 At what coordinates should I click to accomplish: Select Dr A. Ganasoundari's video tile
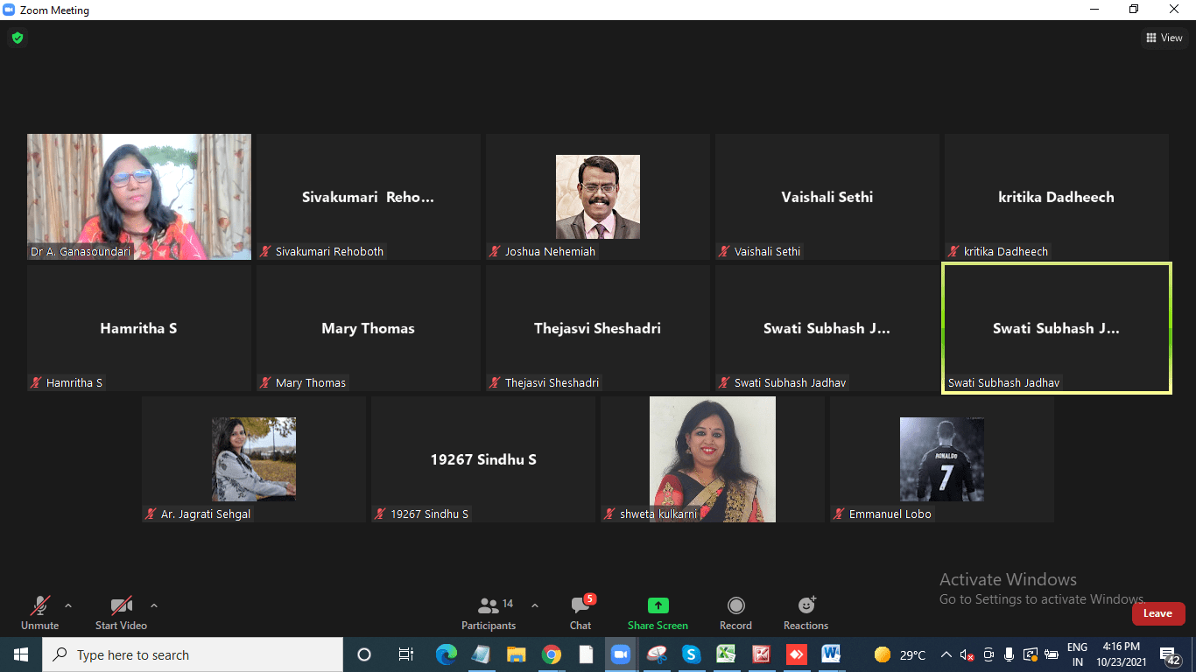(x=139, y=197)
